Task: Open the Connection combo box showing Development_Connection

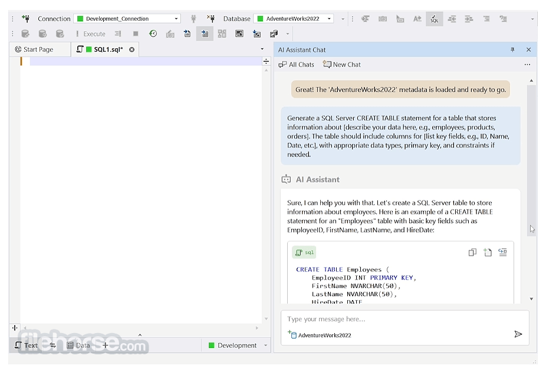Action: click(127, 18)
